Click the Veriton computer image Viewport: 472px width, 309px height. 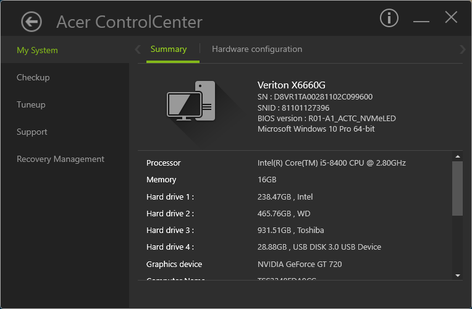click(x=191, y=101)
